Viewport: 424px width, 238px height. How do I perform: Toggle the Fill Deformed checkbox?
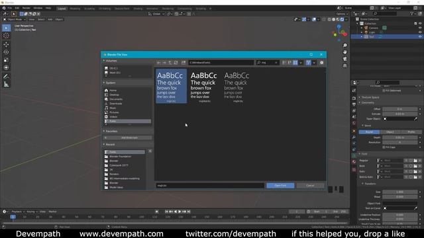pyautogui.click(x=384, y=91)
